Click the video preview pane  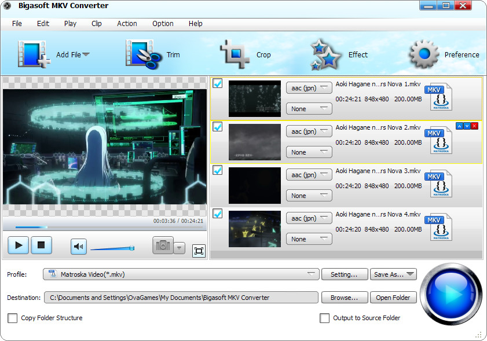pyautogui.click(x=105, y=146)
